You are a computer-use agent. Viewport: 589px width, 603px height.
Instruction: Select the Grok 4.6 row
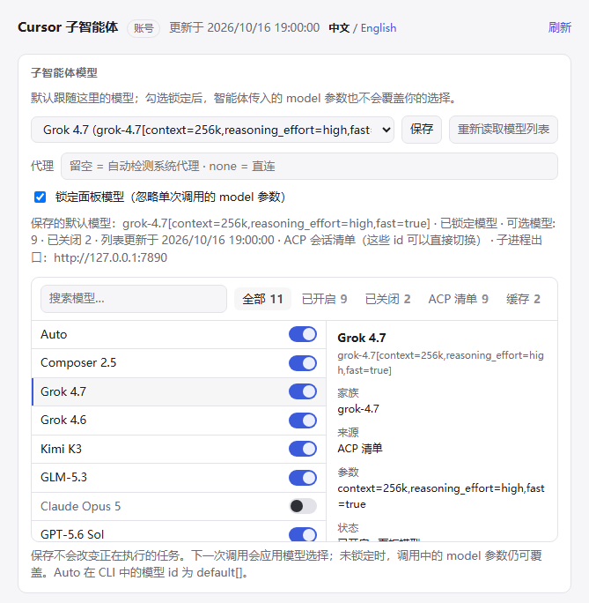179,420
